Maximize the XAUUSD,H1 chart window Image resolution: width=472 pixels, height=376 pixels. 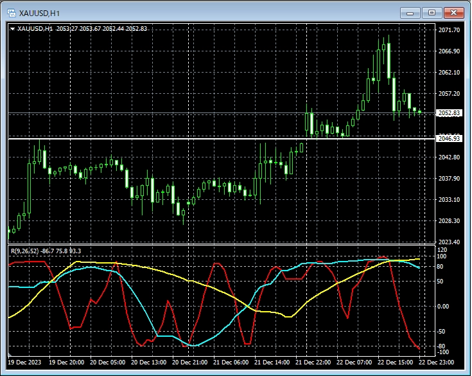pyautogui.click(x=432, y=12)
